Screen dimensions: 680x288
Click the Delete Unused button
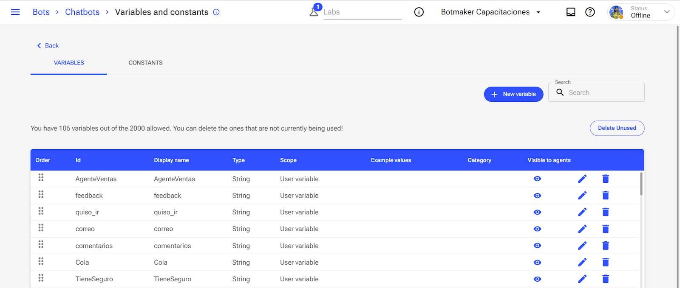tap(617, 128)
